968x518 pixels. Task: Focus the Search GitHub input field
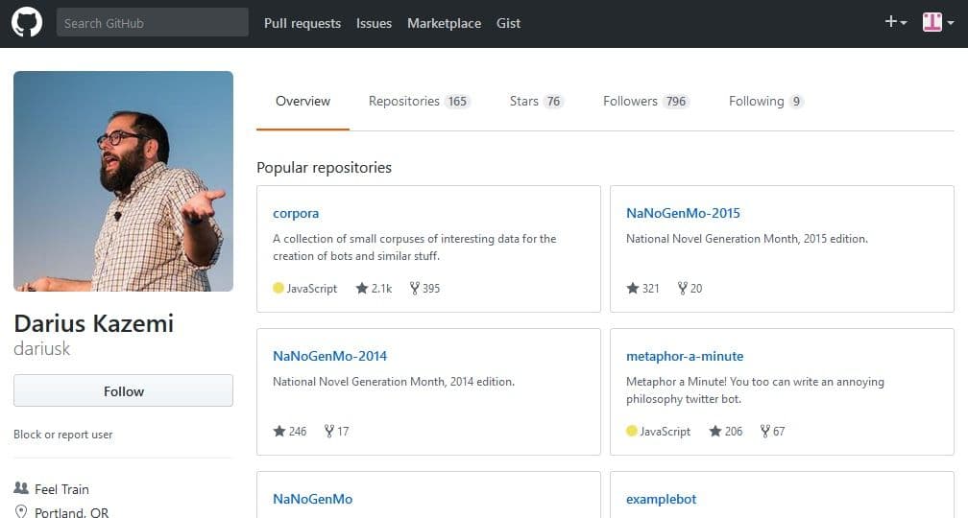pos(152,23)
